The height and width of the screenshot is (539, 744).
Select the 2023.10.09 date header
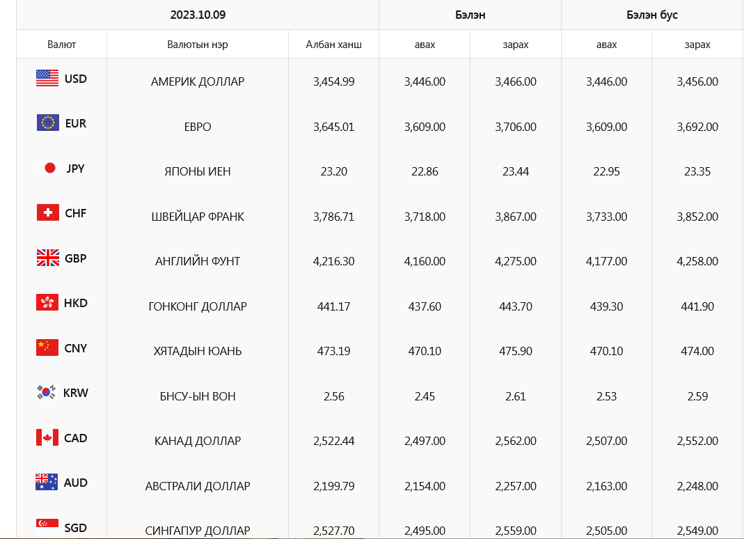[198, 15]
